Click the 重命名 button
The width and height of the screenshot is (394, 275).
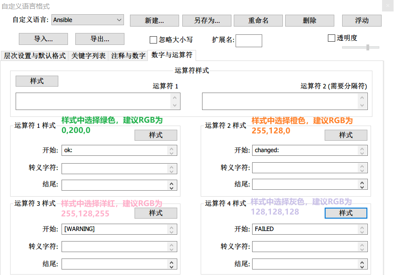(259, 20)
